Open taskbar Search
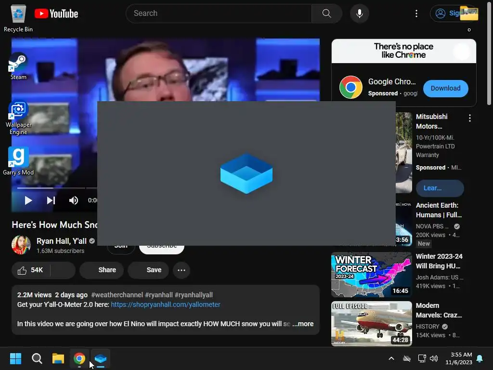The width and height of the screenshot is (493, 370). click(x=37, y=358)
